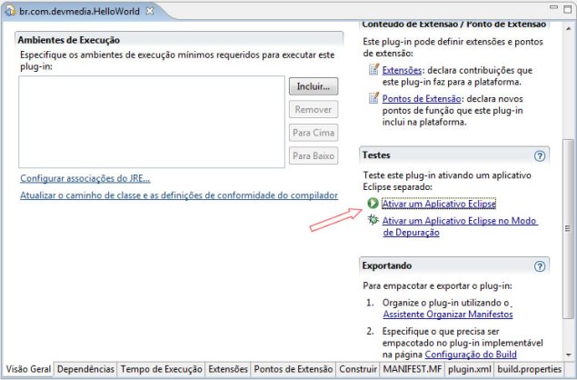The height and width of the screenshot is (380, 577).
Task: Click the scrollbar down arrow
Action: 569,355
